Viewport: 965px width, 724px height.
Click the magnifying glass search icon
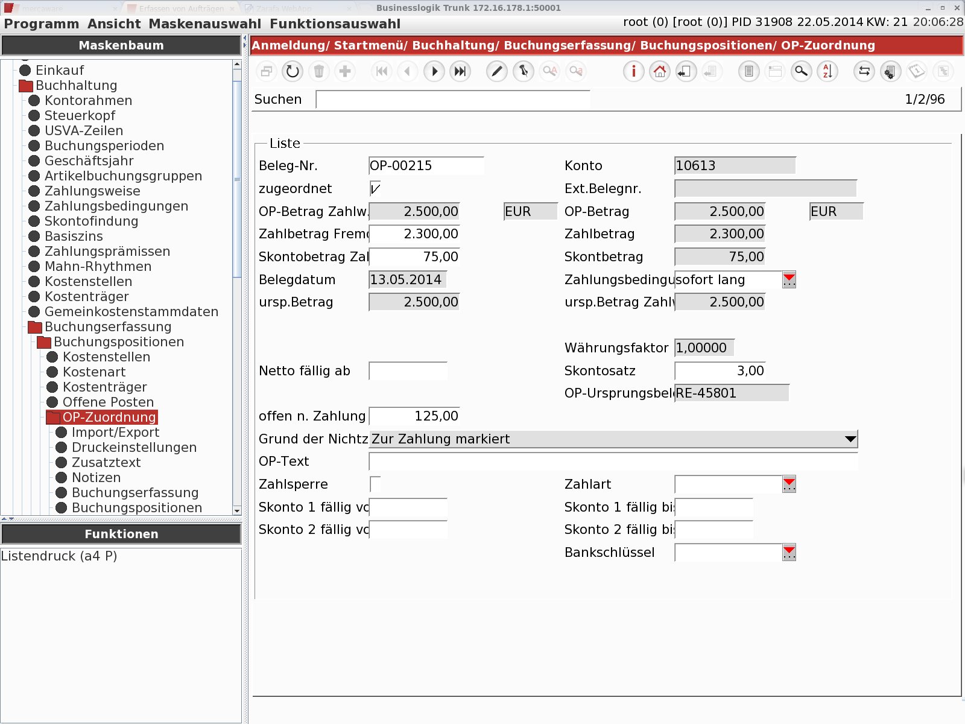pos(801,71)
